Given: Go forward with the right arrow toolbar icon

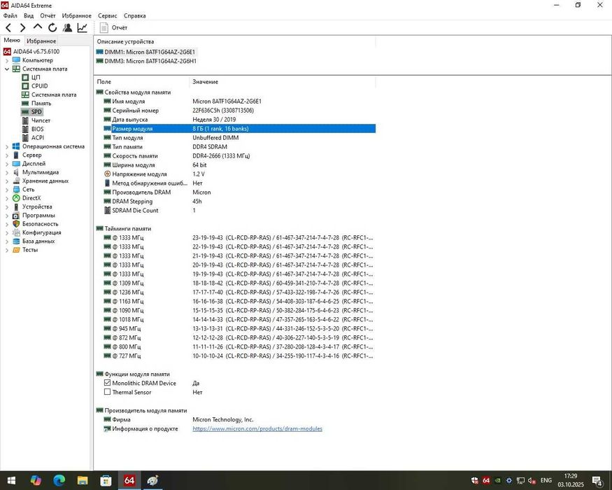Looking at the screenshot, I should point(22,27).
